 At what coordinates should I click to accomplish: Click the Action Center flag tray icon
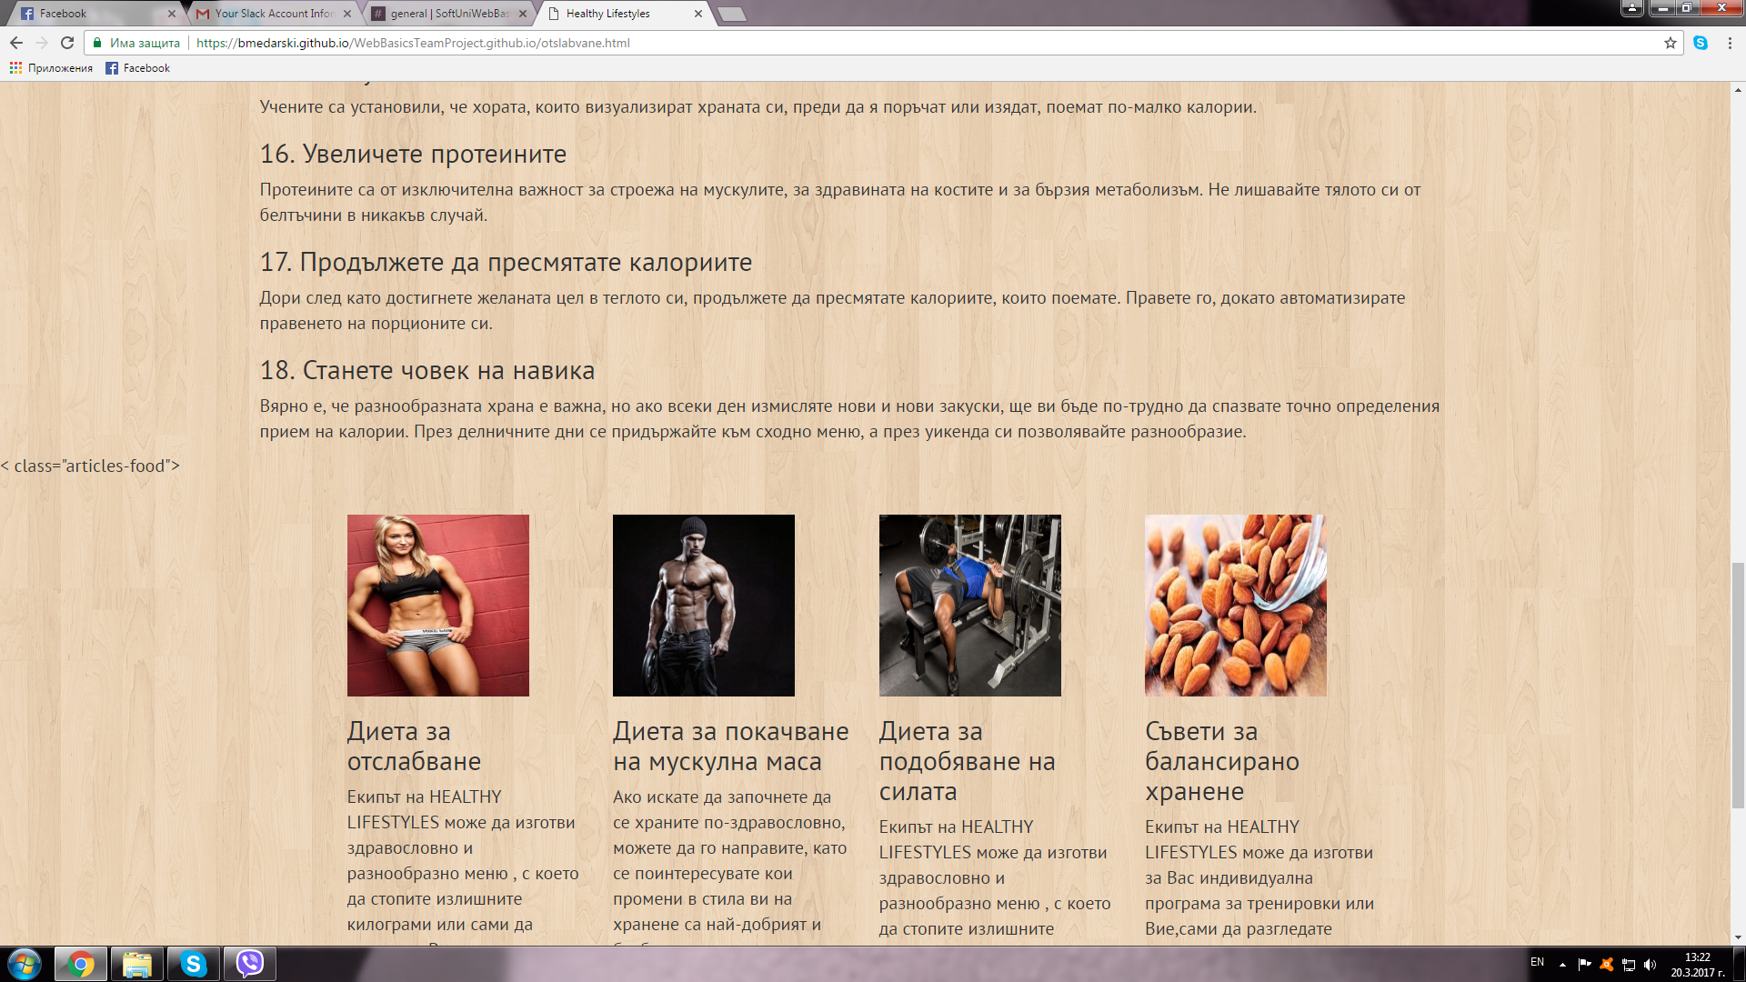click(x=1584, y=965)
